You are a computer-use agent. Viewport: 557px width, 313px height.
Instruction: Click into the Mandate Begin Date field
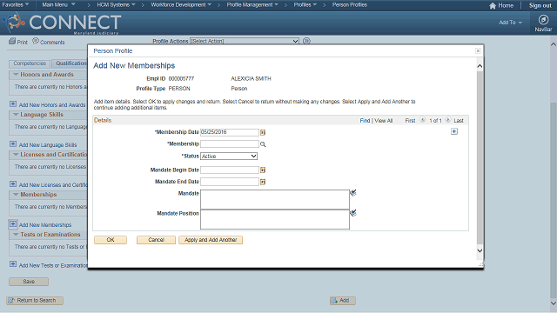[x=230, y=170]
